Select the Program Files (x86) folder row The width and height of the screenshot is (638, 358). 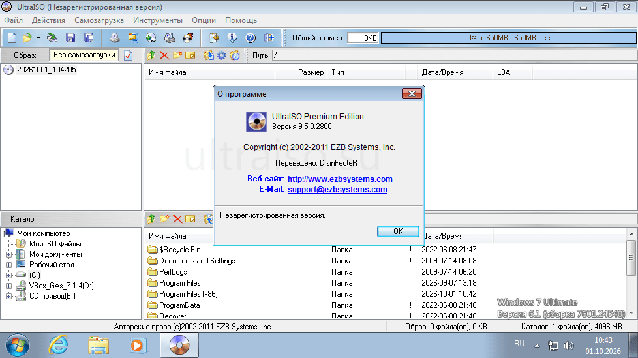[189, 293]
